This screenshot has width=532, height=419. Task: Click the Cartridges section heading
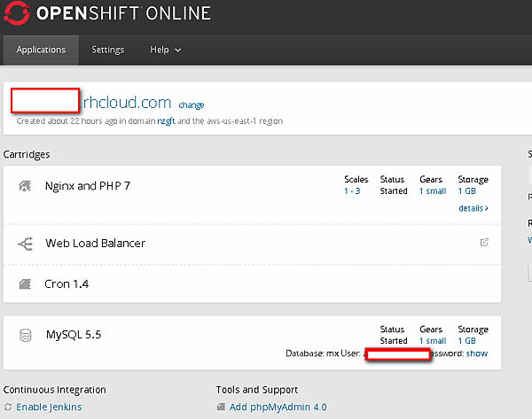(27, 155)
